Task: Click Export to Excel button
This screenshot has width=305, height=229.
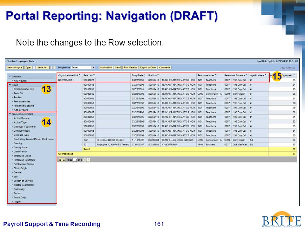Action: pyautogui.click(x=148, y=67)
